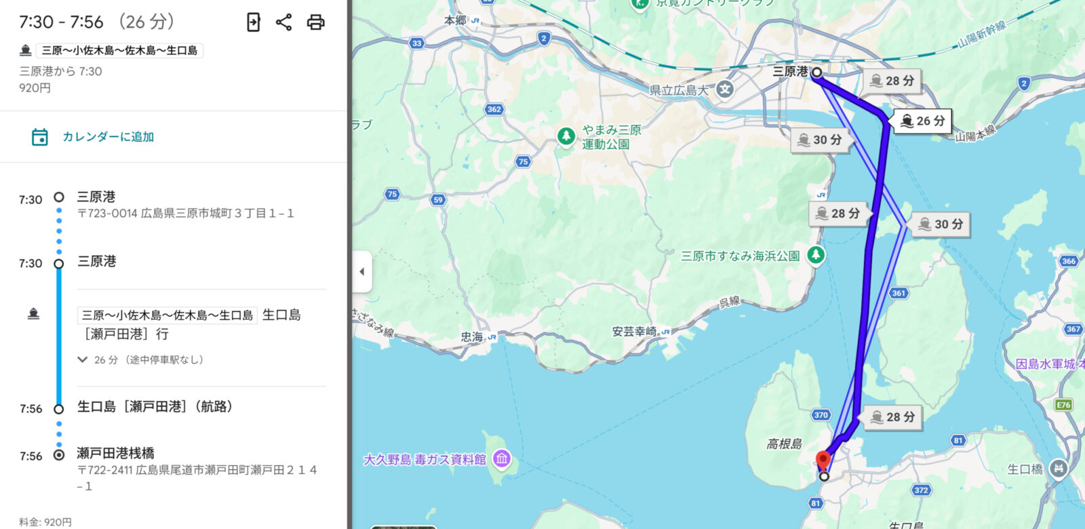Click the 三原～小佐木島～佐木島～生口島 route badge at top
The height and width of the screenshot is (529, 1085).
pos(119,51)
